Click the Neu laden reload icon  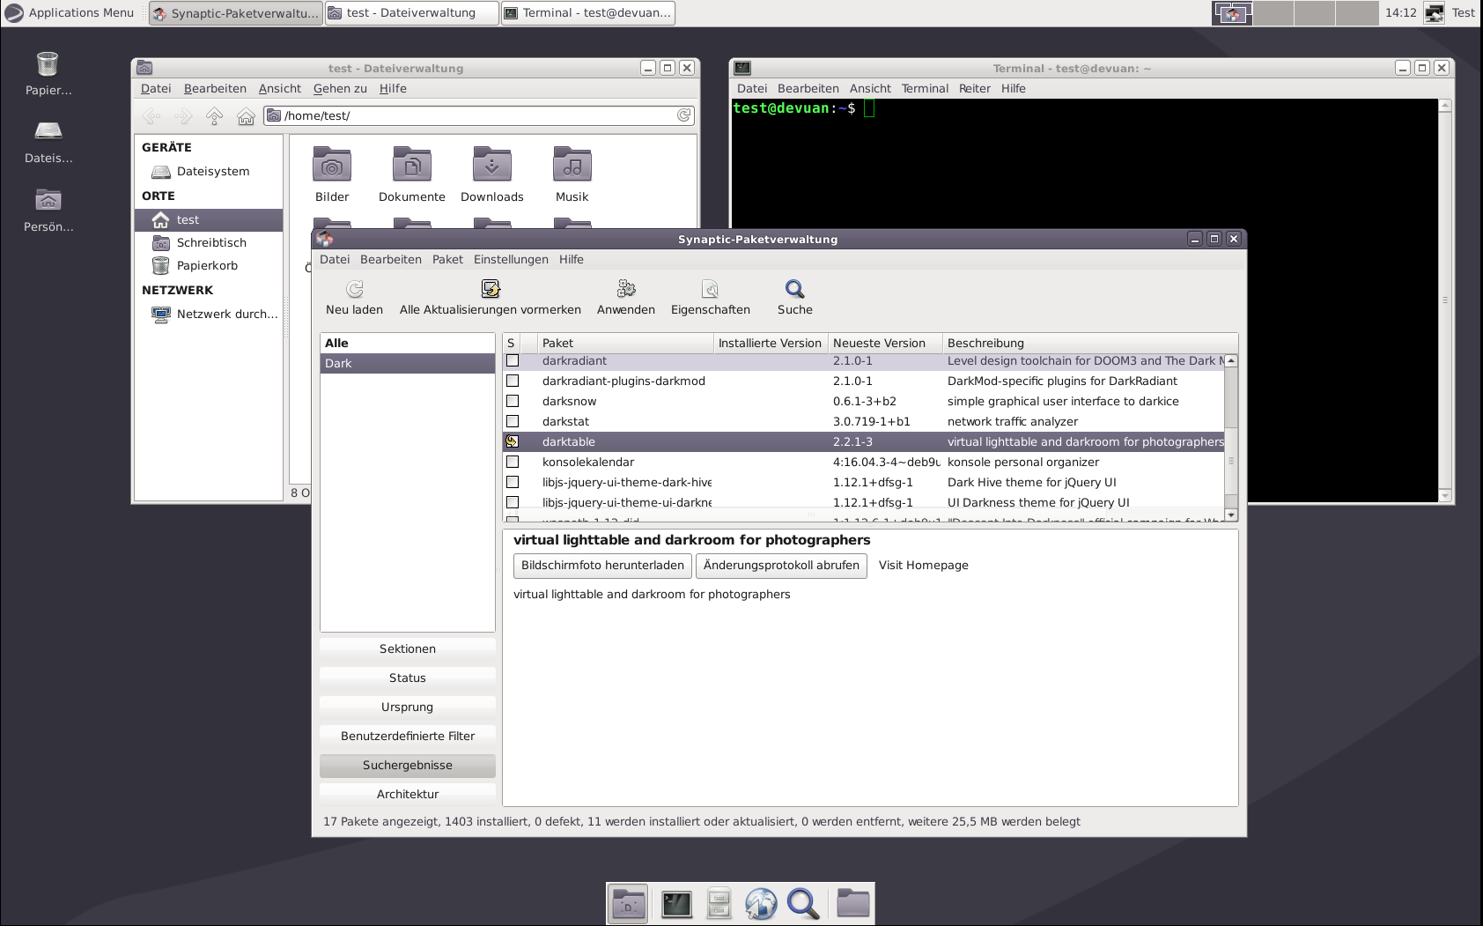[355, 289]
